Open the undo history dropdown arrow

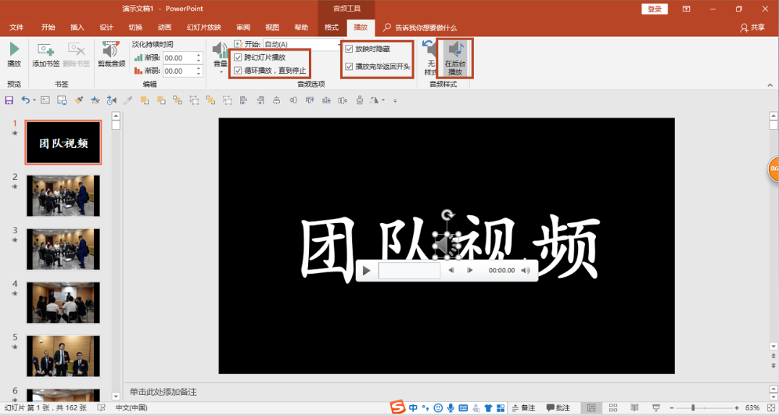[35, 100]
